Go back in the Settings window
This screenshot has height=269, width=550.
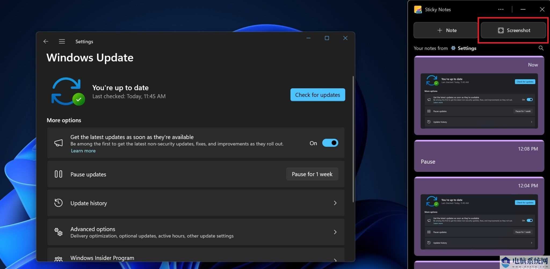tap(46, 41)
